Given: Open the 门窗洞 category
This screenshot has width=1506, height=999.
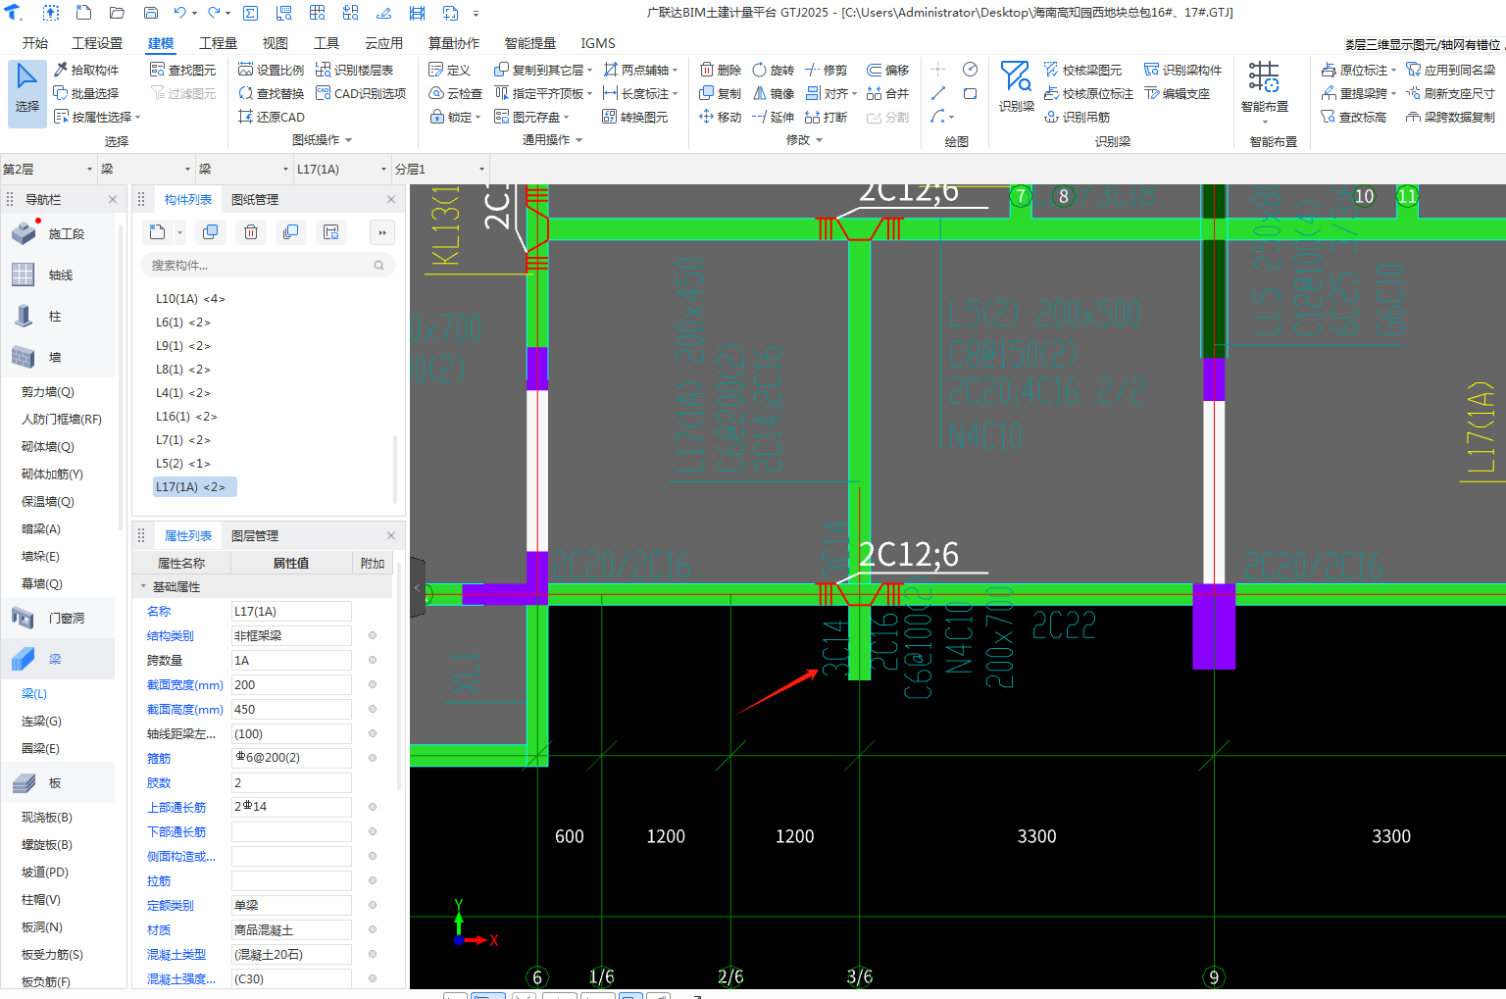Looking at the screenshot, I should pos(59,618).
